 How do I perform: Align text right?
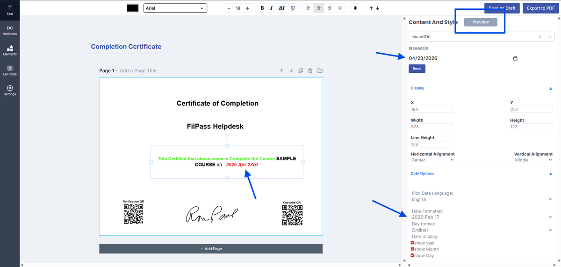330,8
